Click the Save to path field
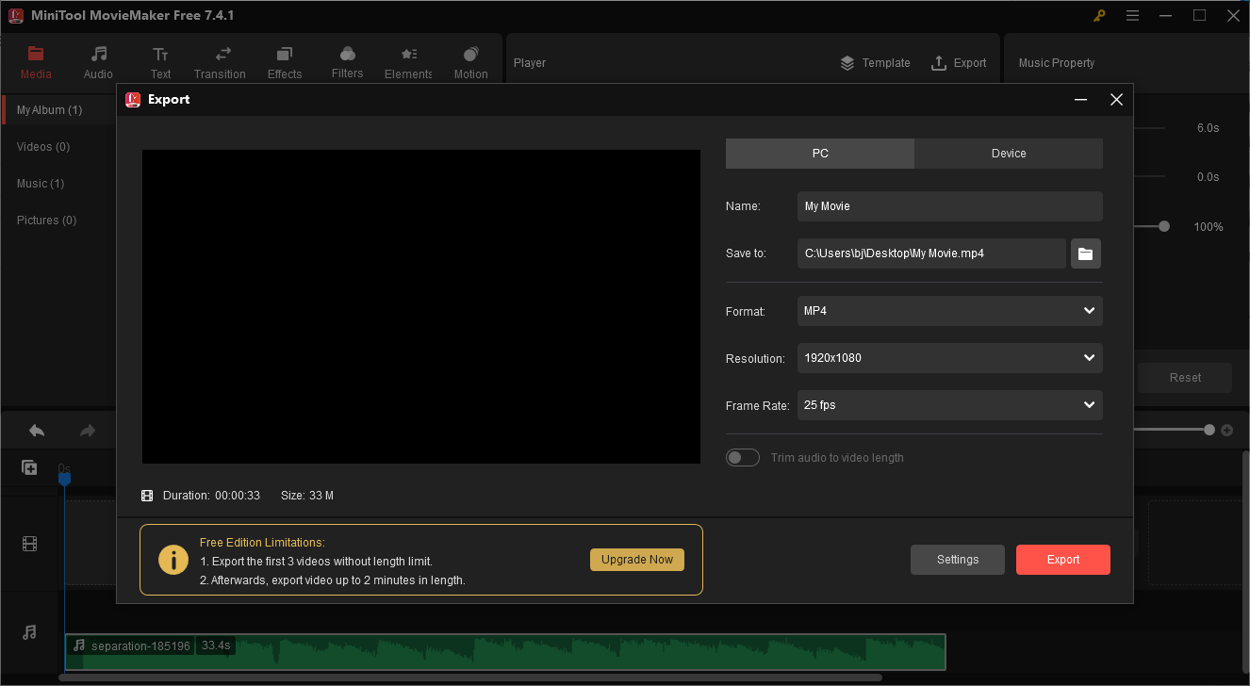Viewport: 1250px width, 686px height. tap(931, 253)
